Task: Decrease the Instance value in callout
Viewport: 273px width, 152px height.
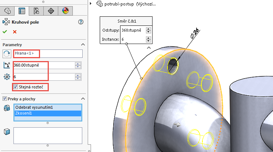Action: coord(149,41)
